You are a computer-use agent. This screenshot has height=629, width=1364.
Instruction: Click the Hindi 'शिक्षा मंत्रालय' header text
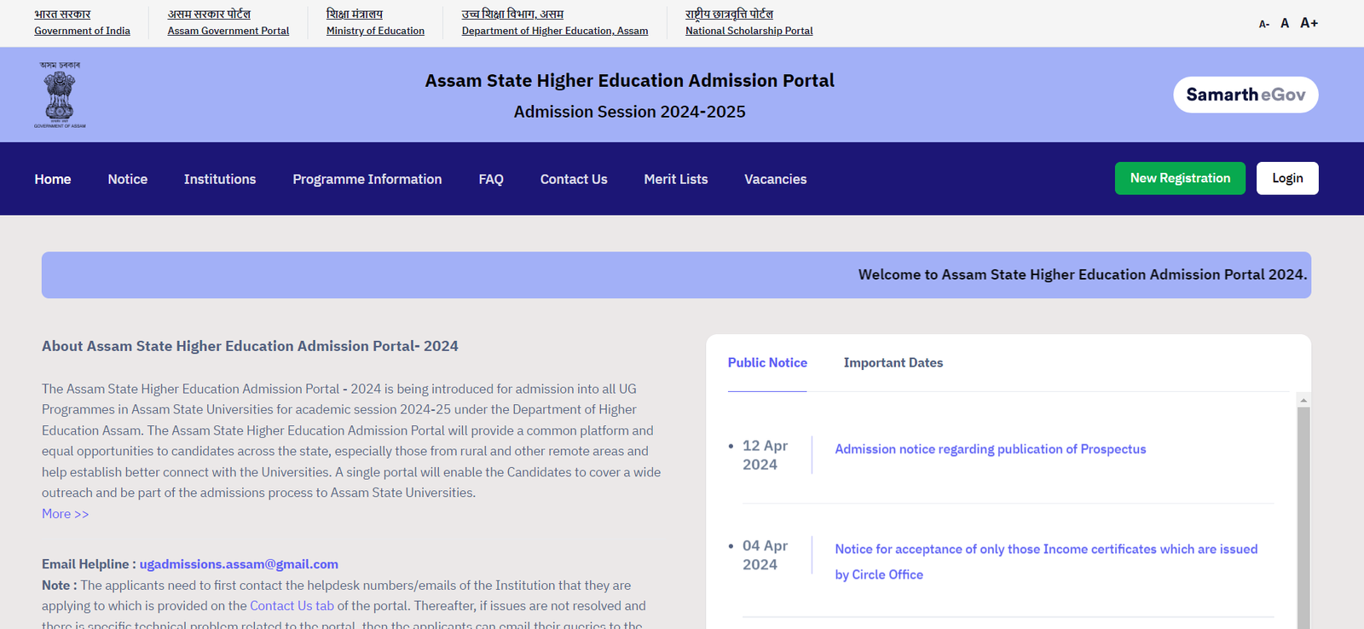click(x=355, y=14)
